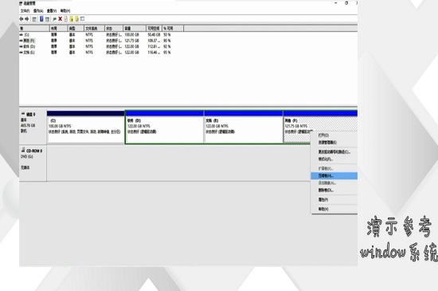The height and width of the screenshot is (291, 438).
Task: Select the drive icon of the (D:) row
Action: pos(22,46)
